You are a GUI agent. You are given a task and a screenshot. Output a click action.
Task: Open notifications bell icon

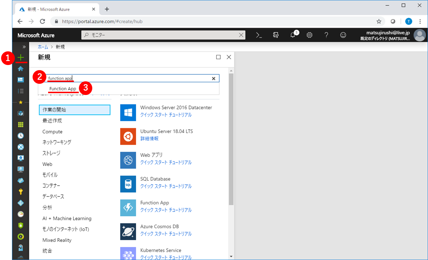[293, 35]
